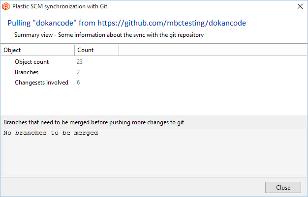Screen dimensions: 308x197
Task: Click the github.com/mbctesting/dokancode URL in heading
Action: pos(172,23)
